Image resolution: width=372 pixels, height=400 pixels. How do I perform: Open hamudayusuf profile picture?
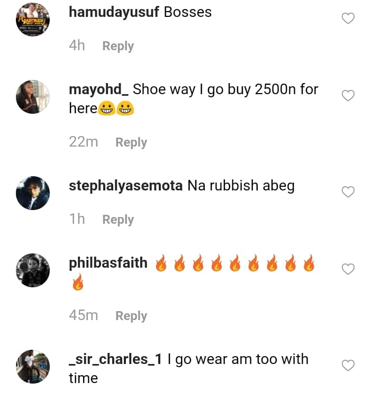point(33,20)
